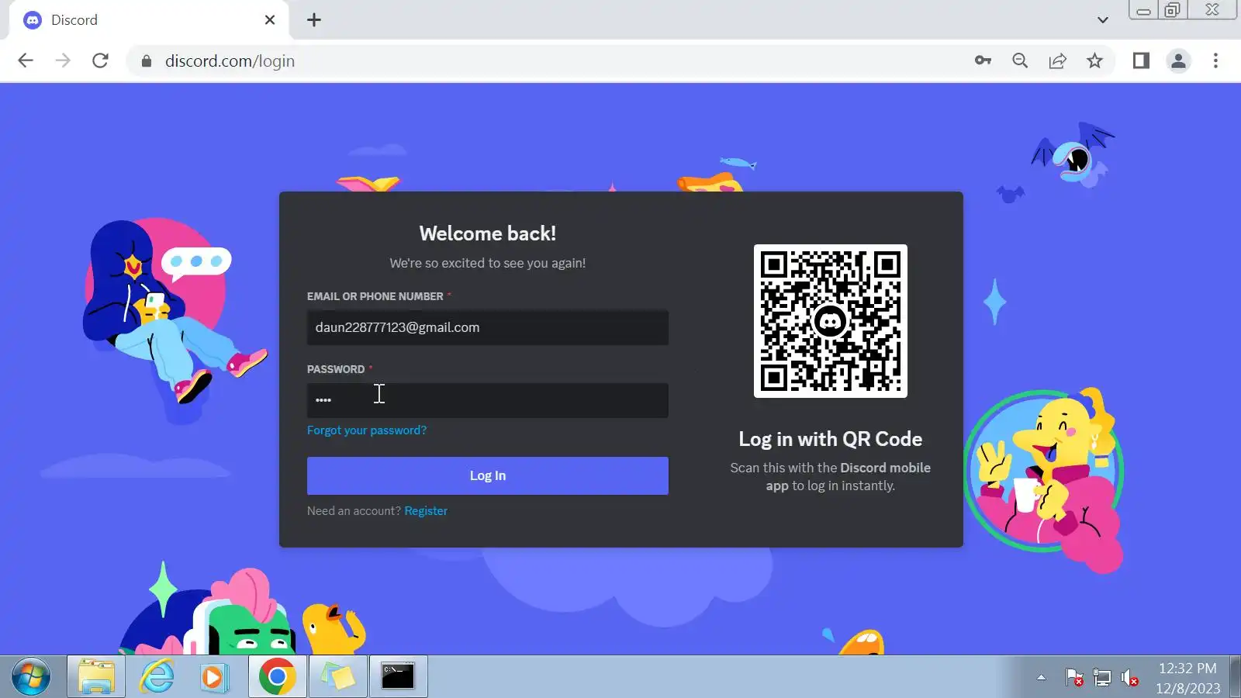This screenshot has width=1241, height=698.
Task: Launch Internet Explorer from the taskbar
Action: pyautogui.click(x=157, y=677)
